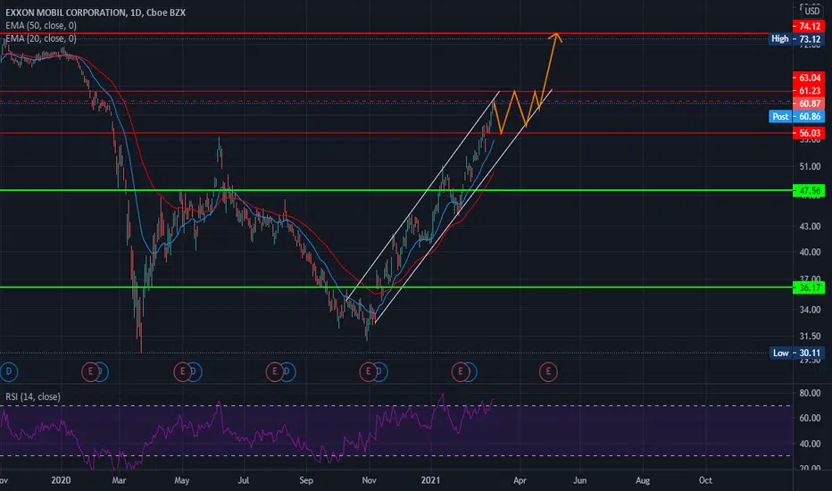
Task: Click the Jun label on time axis
Action: pos(580,480)
